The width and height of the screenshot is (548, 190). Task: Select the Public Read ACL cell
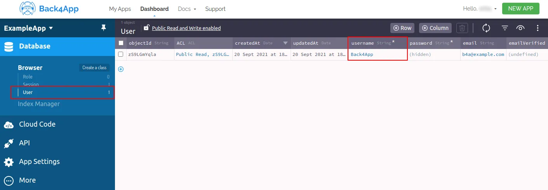coord(203,54)
